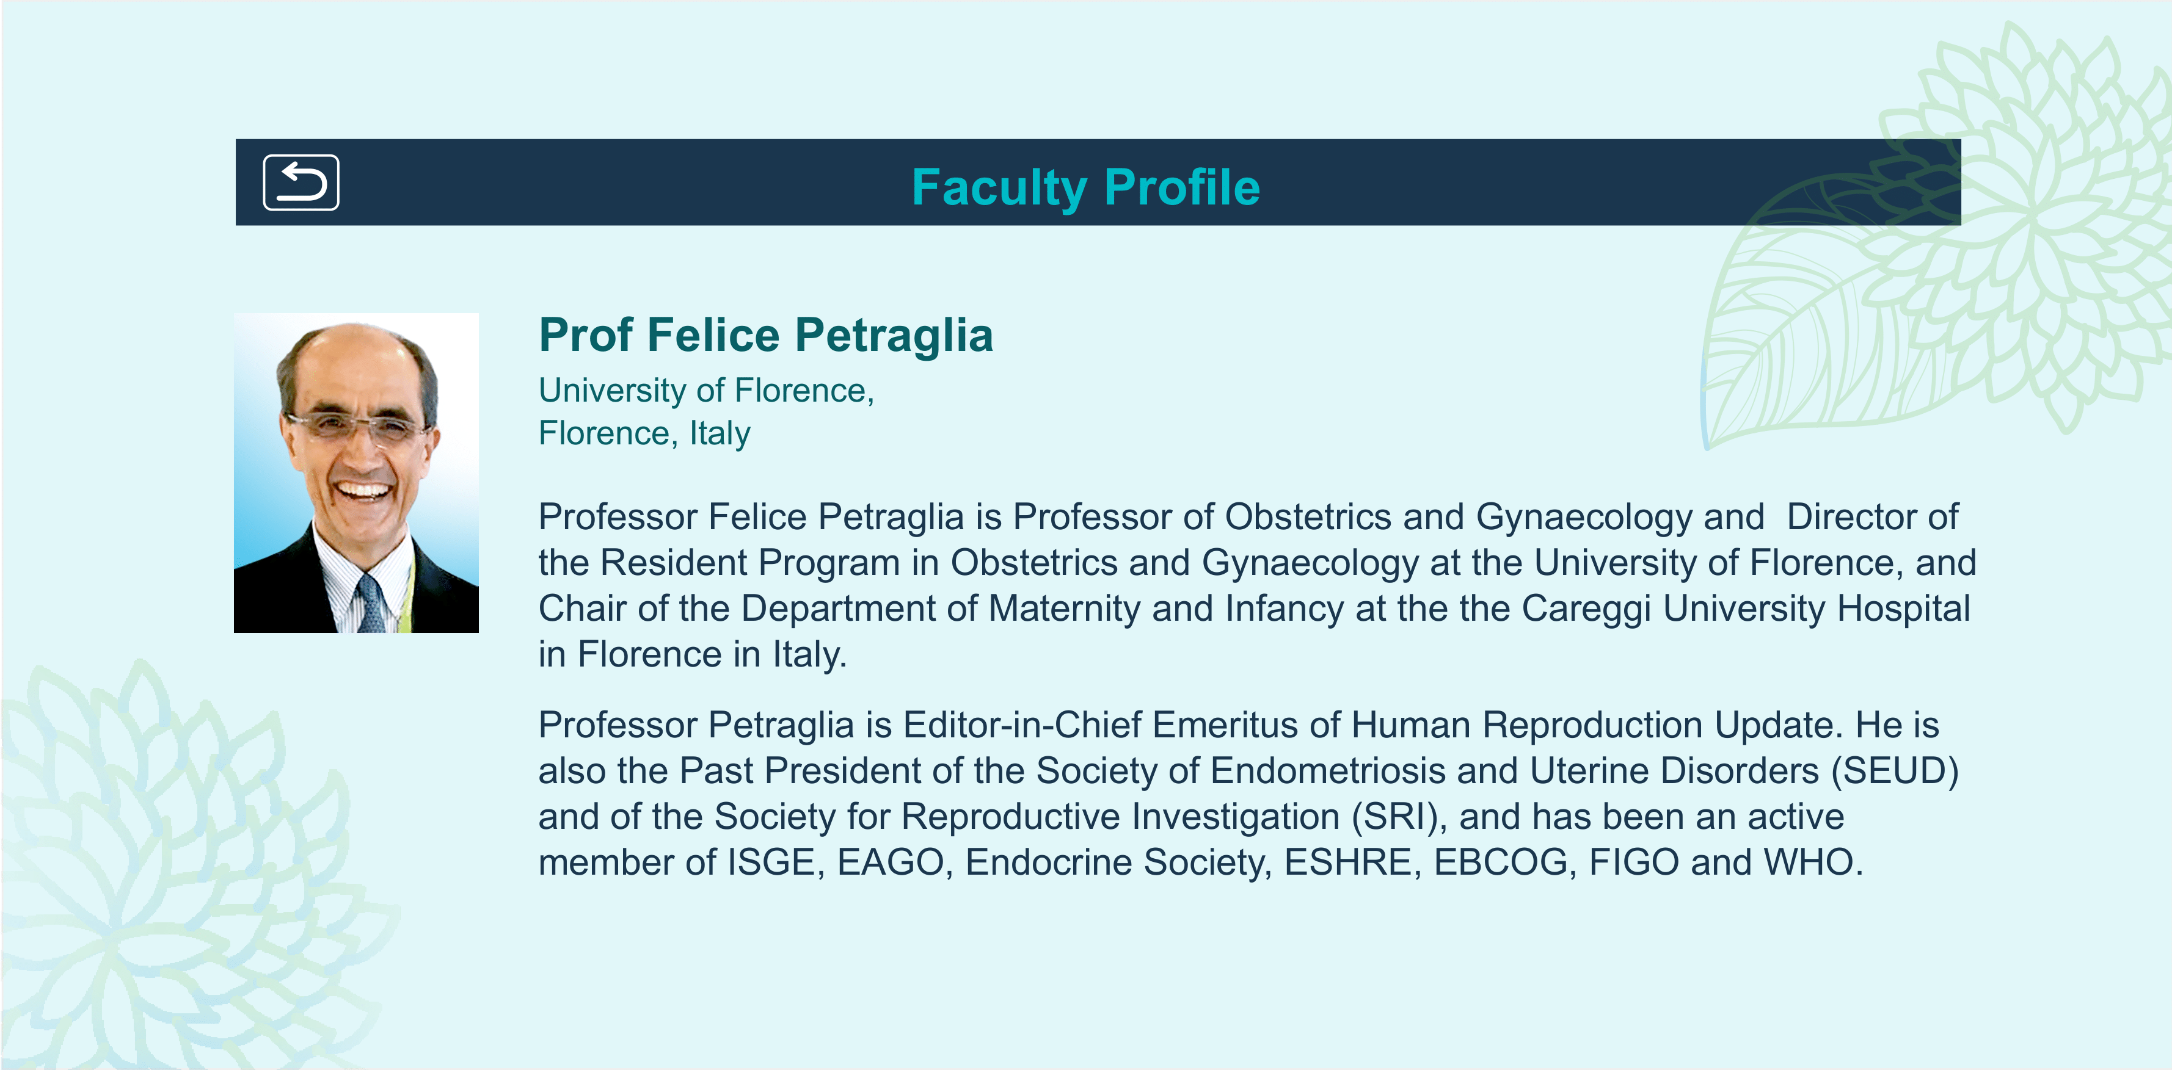Image resolution: width=2172 pixels, height=1070 pixels.
Task: Click the word EBCOG
Action: [x=1500, y=862]
